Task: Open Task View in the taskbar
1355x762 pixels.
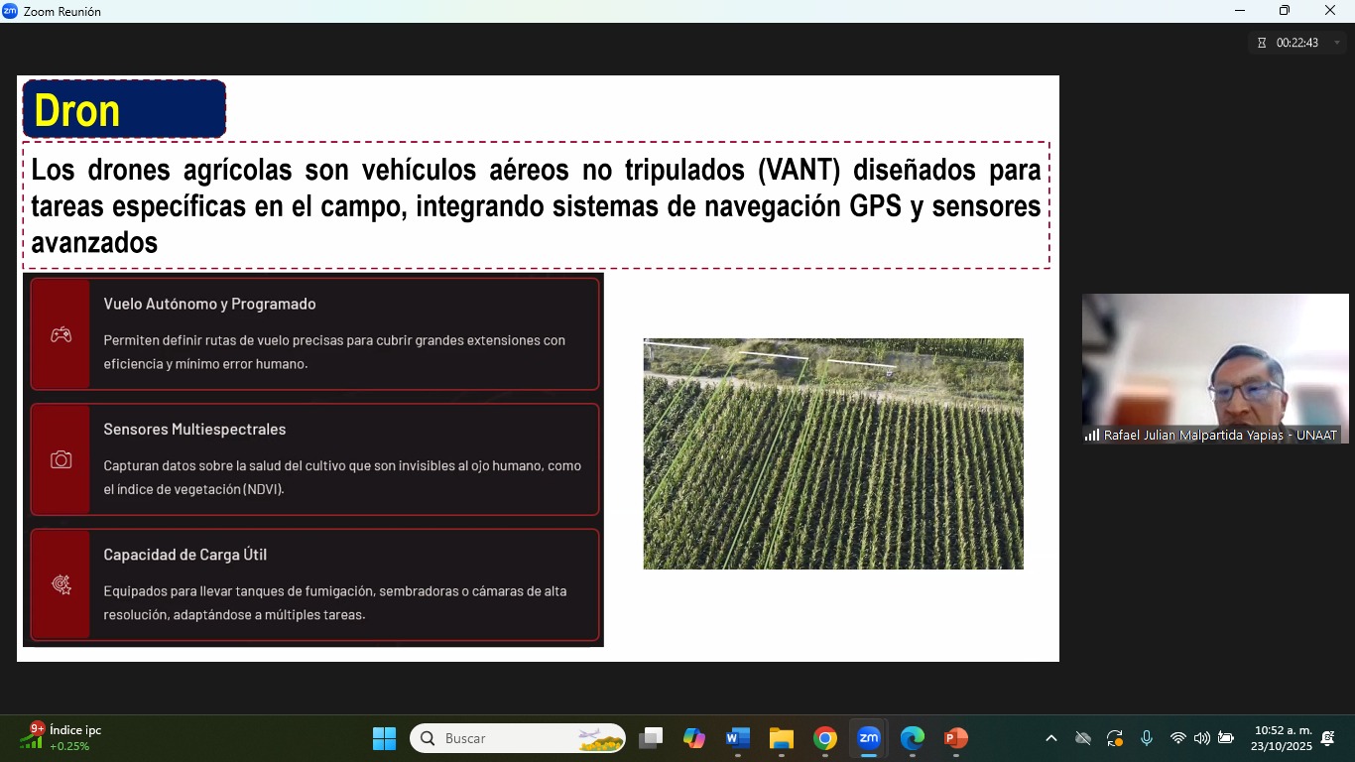Action: click(x=651, y=738)
